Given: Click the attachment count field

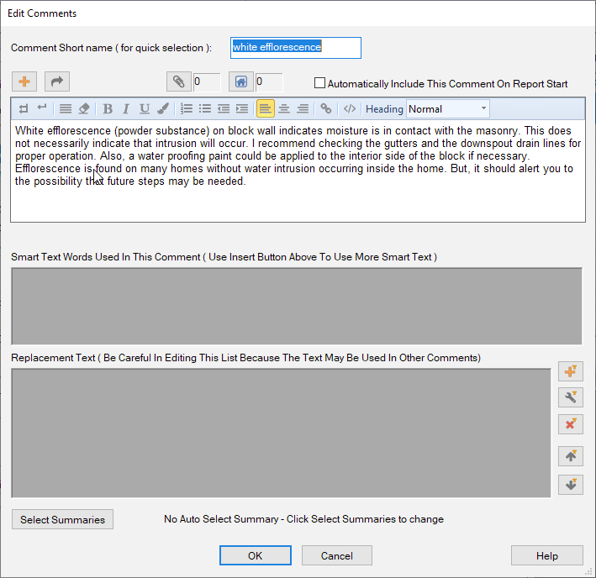Looking at the screenshot, I should [x=207, y=81].
